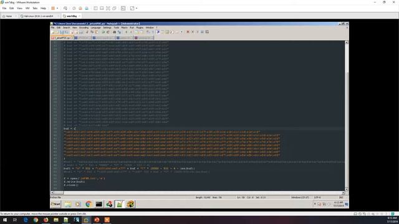This screenshot has width=399, height=224.
Task: Click the vertical scrollbar up arrow in Notepad++
Action: coord(347,42)
